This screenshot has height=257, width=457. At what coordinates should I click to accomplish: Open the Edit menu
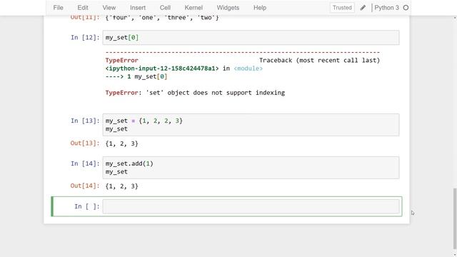click(83, 8)
